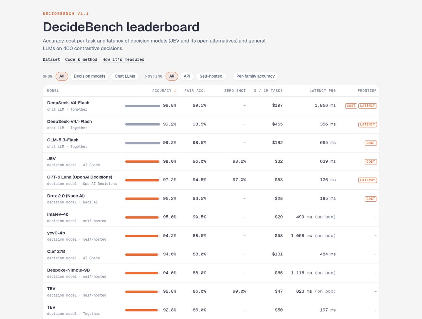
Task: Sort by the Latency P50 column
Action: coord(322,91)
